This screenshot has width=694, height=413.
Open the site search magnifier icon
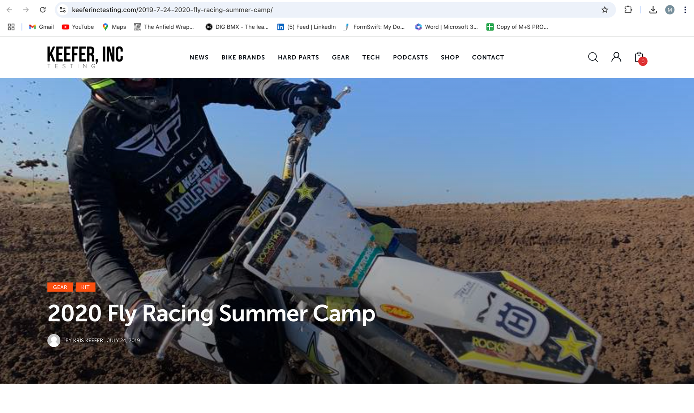pyautogui.click(x=593, y=57)
